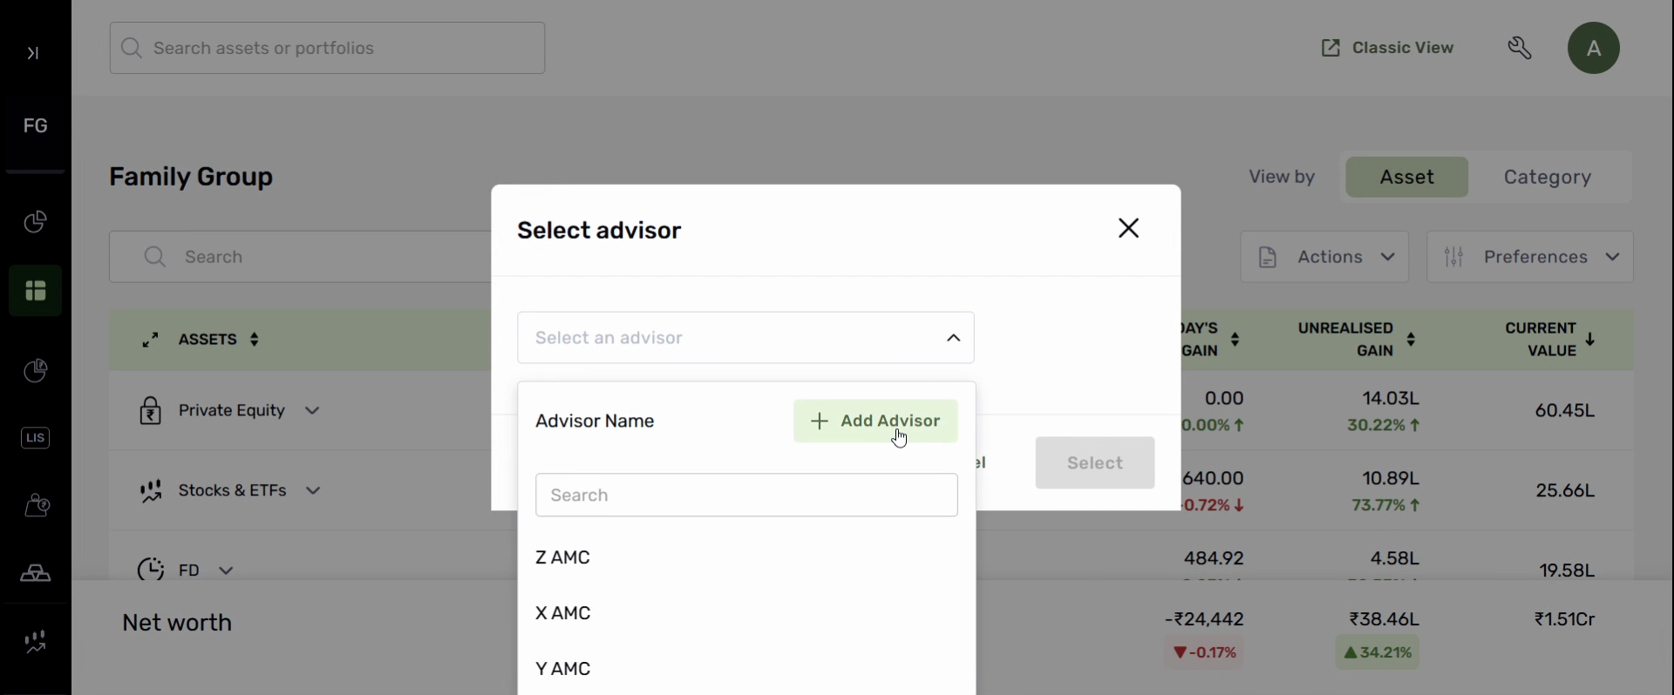This screenshot has width=1674, height=695.
Task: Click the holdings table grid sidebar icon
Action: click(35, 291)
